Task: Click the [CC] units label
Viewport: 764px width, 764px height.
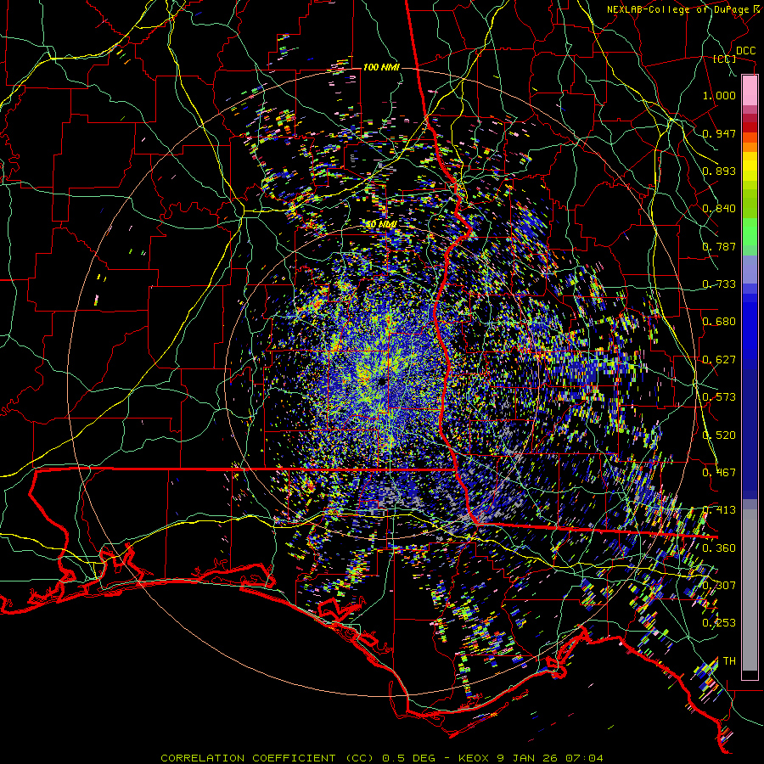Action: click(x=725, y=59)
